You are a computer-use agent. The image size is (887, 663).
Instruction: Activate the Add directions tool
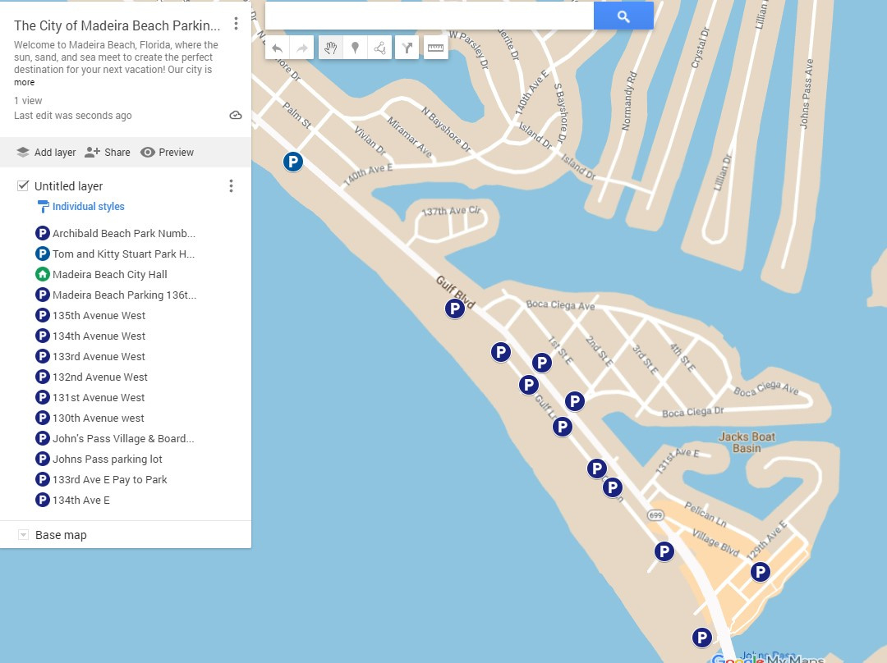(x=407, y=47)
